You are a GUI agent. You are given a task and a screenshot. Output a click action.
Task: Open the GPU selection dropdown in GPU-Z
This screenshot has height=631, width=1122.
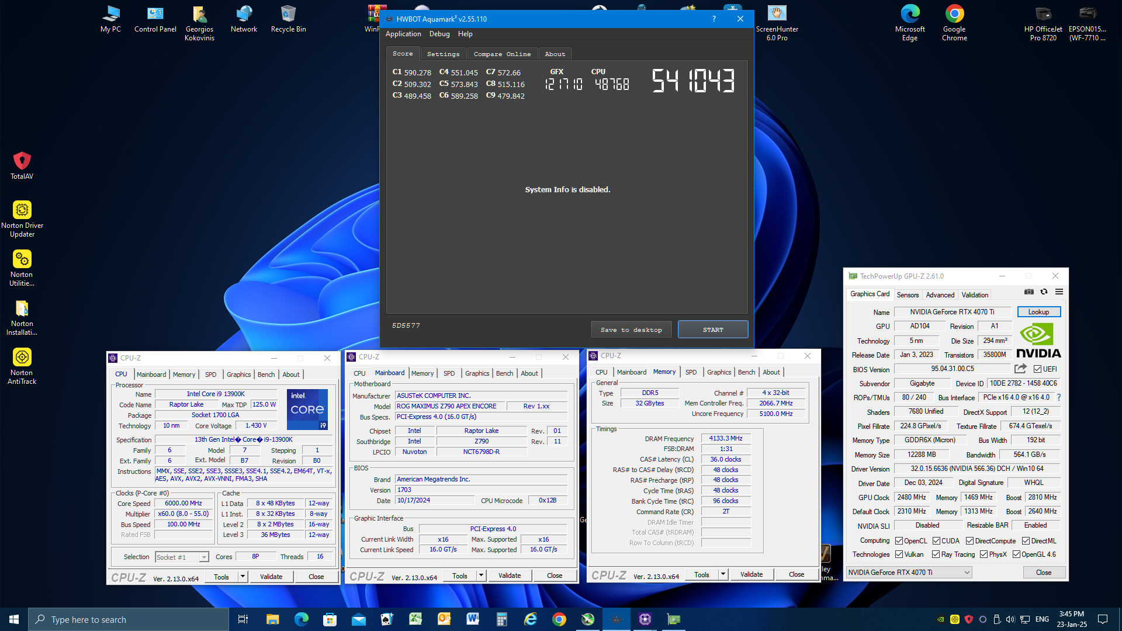(x=909, y=573)
